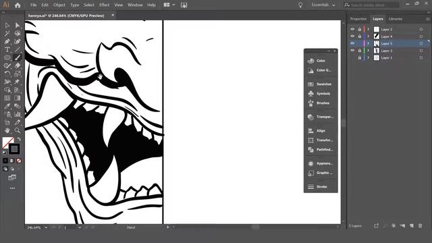
Task: Open the File menu
Action: coord(33,5)
